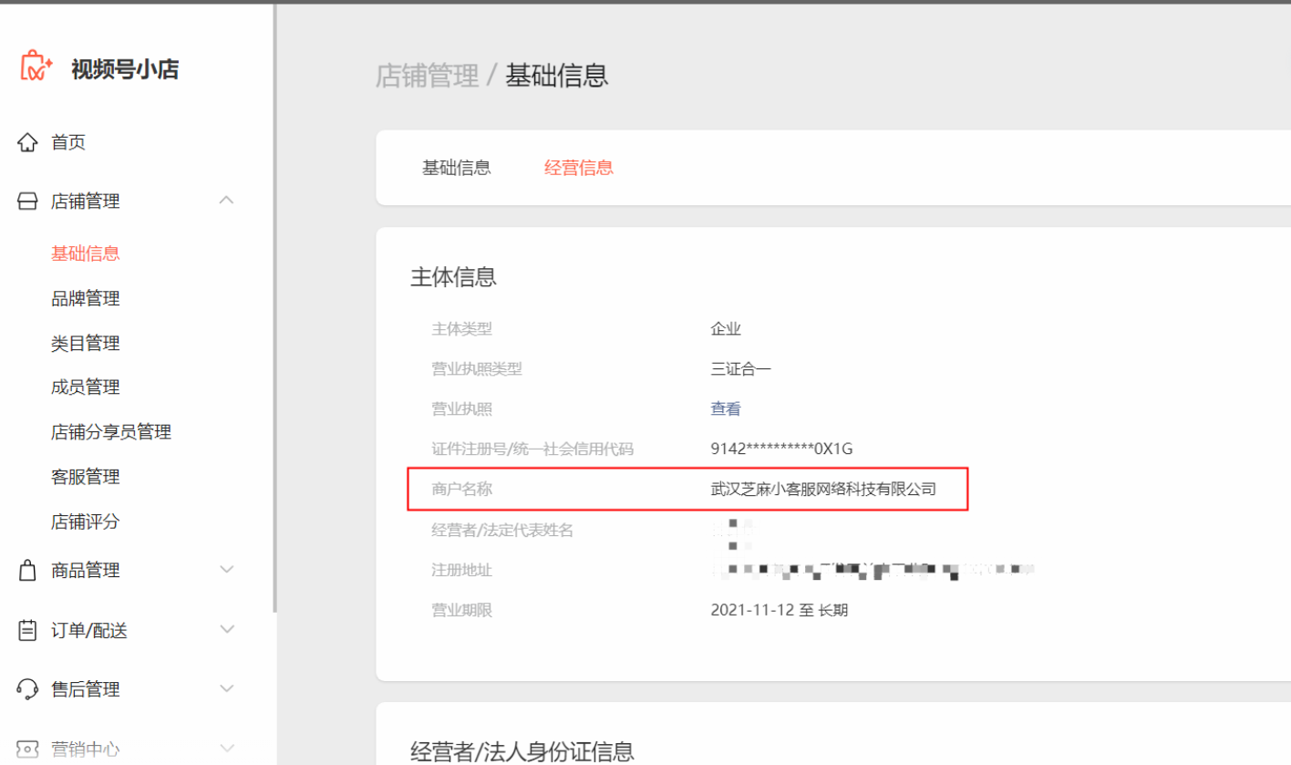
Task: Expand the 营销中心 menu chevron
Action: pos(227,749)
